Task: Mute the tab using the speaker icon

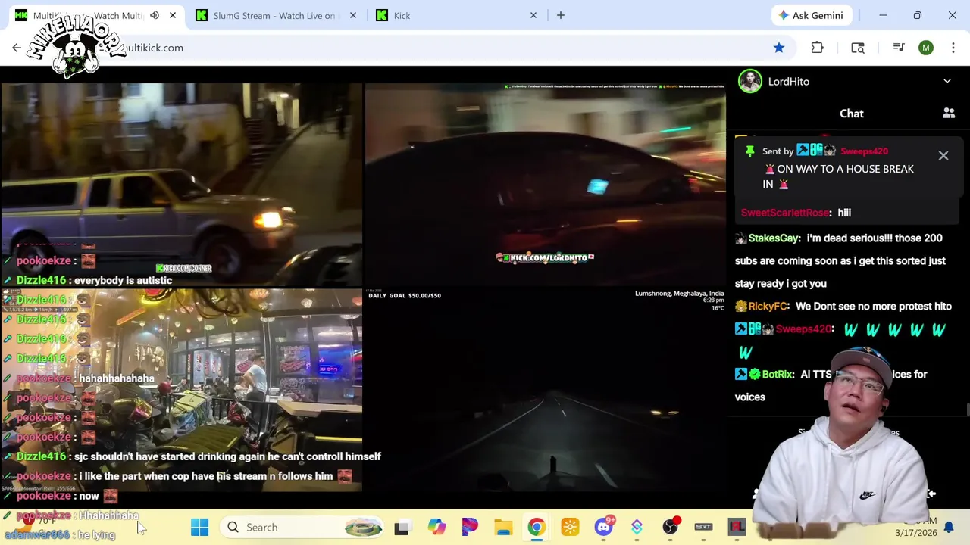Action: (x=155, y=15)
